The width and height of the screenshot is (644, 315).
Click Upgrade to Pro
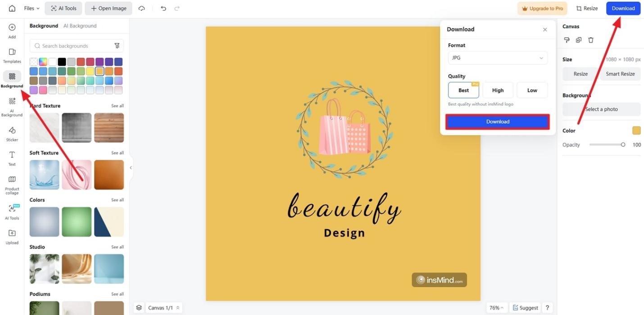[x=542, y=8]
